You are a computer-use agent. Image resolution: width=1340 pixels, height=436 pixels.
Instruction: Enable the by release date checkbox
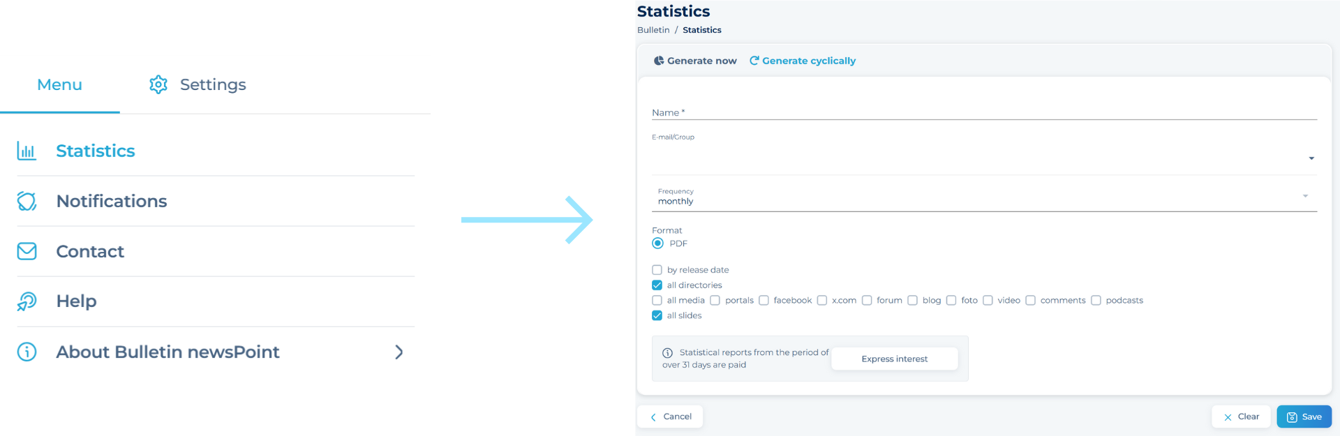(657, 270)
